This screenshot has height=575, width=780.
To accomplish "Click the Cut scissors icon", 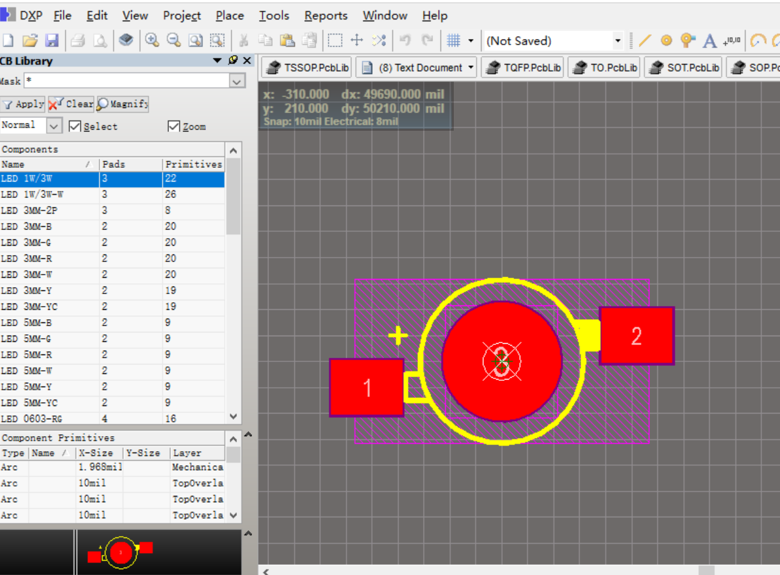I will [x=244, y=41].
